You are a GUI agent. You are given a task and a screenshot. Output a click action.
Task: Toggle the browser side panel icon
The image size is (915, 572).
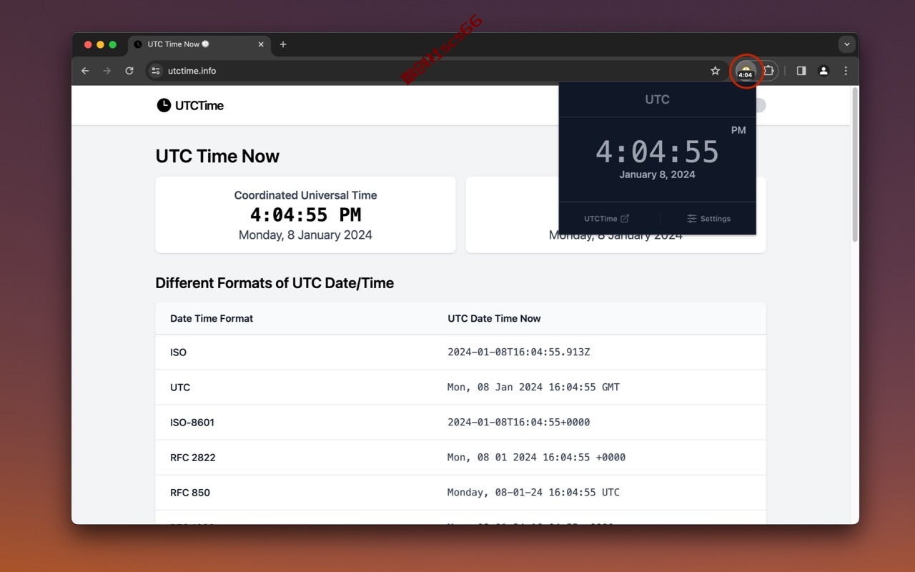[x=801, y=71]
